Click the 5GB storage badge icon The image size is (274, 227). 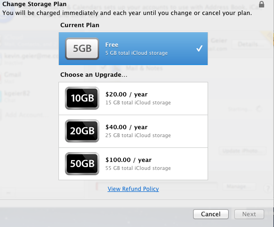click(82, 49)
